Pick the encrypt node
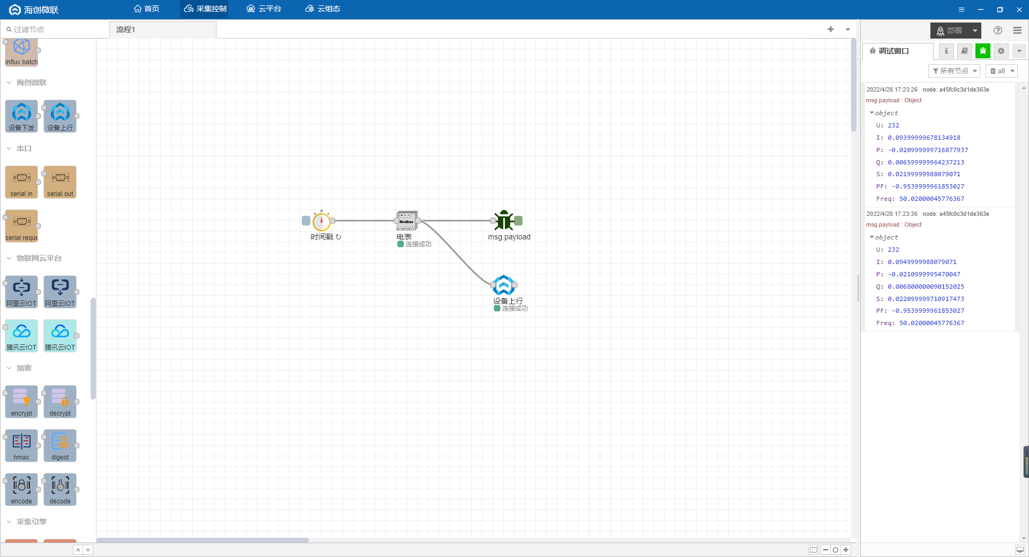Image resolution: width=1029 pixels, height=557 pixels. [21, 402]
